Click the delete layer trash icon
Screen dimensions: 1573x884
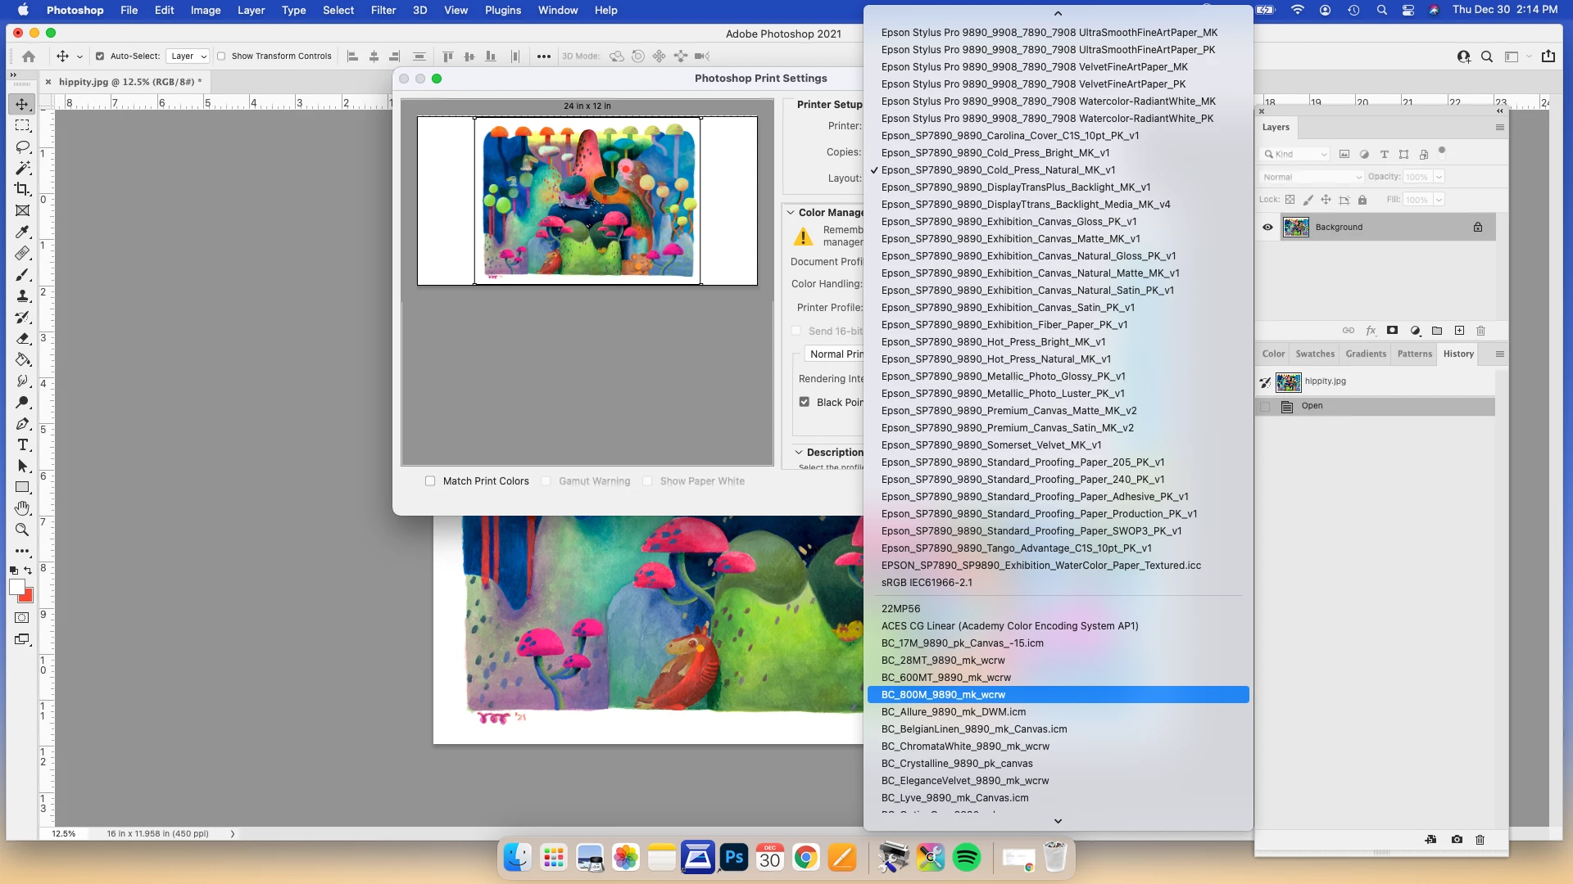pos(1480,331)
